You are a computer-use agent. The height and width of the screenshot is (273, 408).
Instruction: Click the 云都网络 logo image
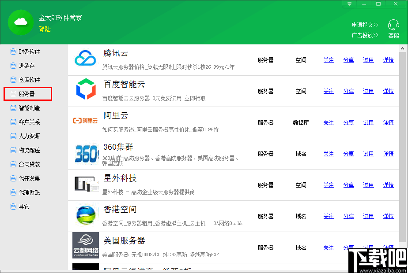click(86, 245)
